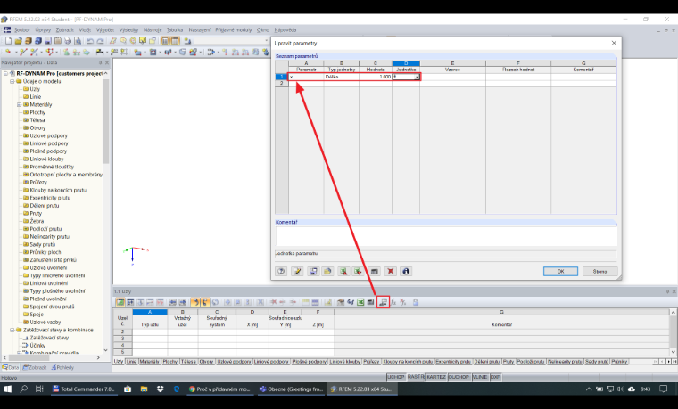
Task: Click the Redo arrow in main toolbar
Action: [x=100, y=41]
